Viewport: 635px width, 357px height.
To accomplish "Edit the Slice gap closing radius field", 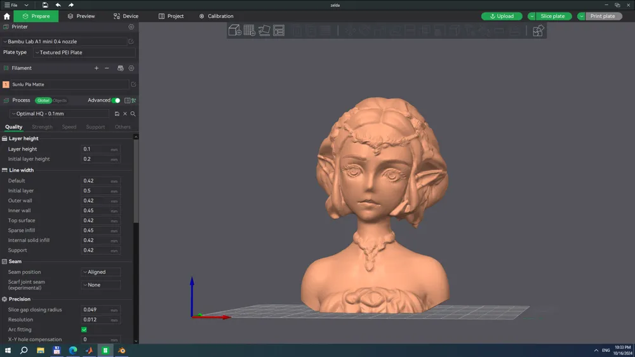I will tap(100, 309).
